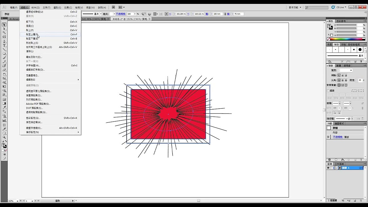The image size is (368, 207).
Task: Click the 不透明度 link in appearance panel
Action: (x=338, y=137)
